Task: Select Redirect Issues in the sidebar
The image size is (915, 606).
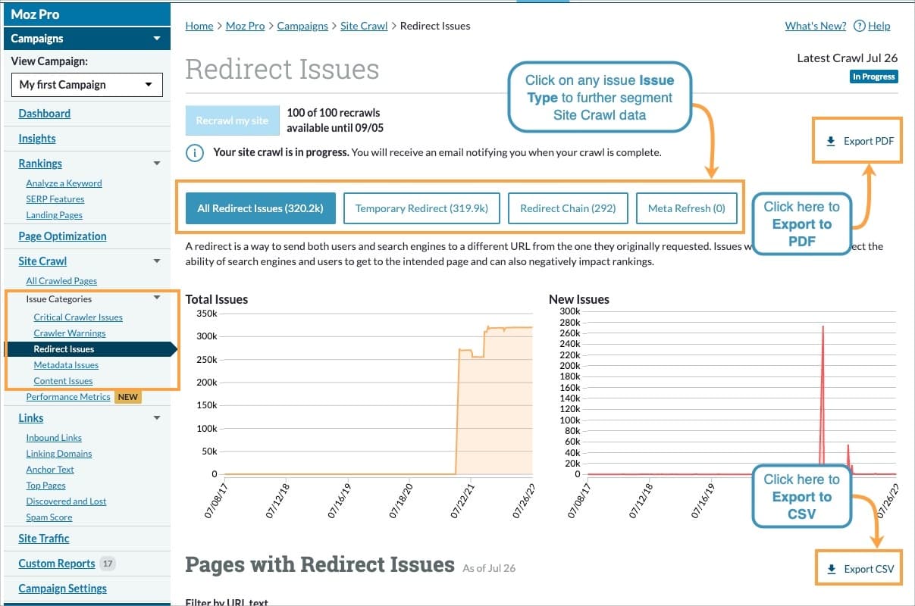Action: (64, 348)
